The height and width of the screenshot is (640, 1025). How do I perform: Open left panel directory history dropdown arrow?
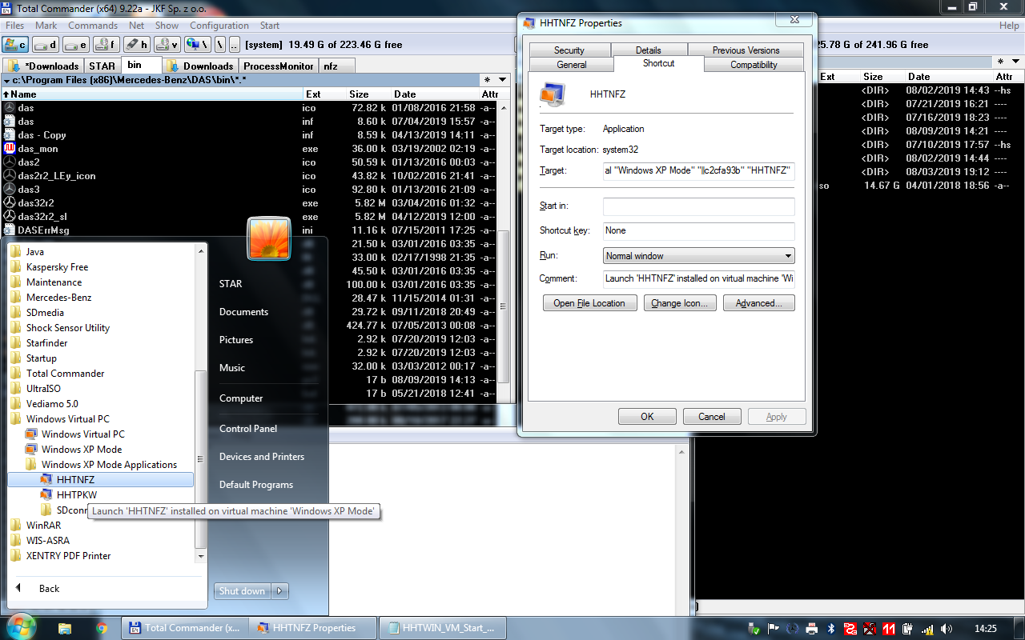503,80
